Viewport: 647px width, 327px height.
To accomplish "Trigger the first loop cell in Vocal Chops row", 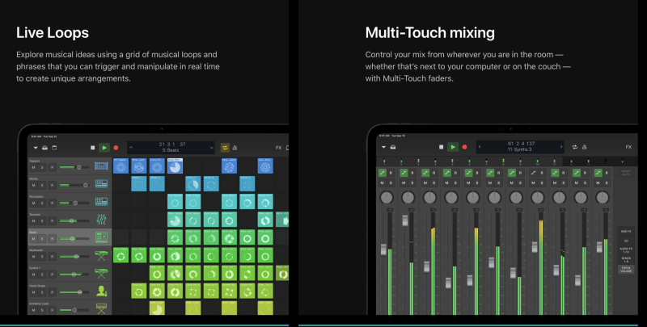I will pos(138,291).
